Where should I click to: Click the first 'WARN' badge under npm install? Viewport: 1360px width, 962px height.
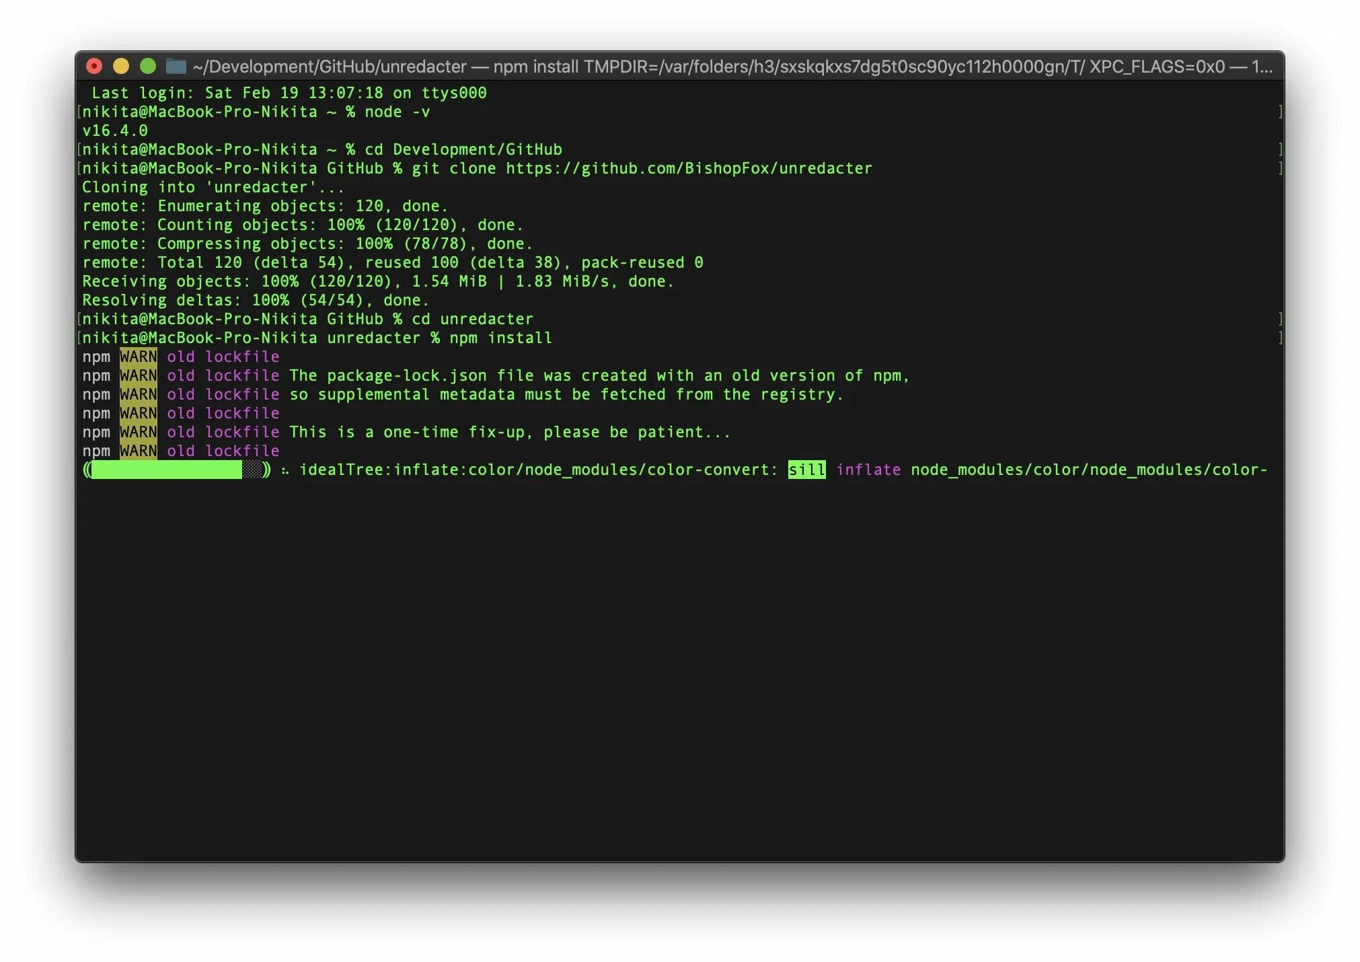click(x=138, y=357)
